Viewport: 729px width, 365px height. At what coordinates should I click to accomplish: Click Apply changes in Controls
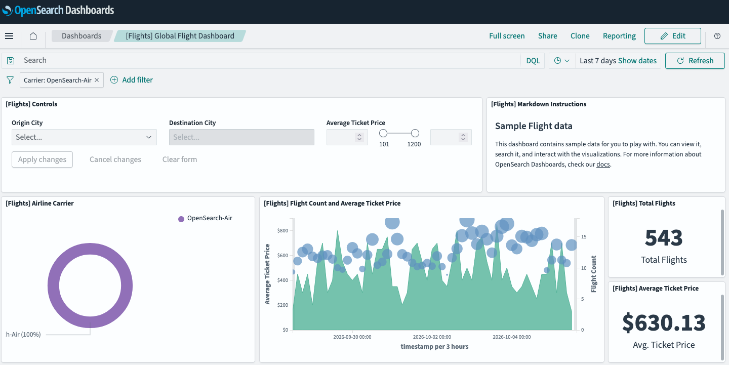(x=43, y=159)
